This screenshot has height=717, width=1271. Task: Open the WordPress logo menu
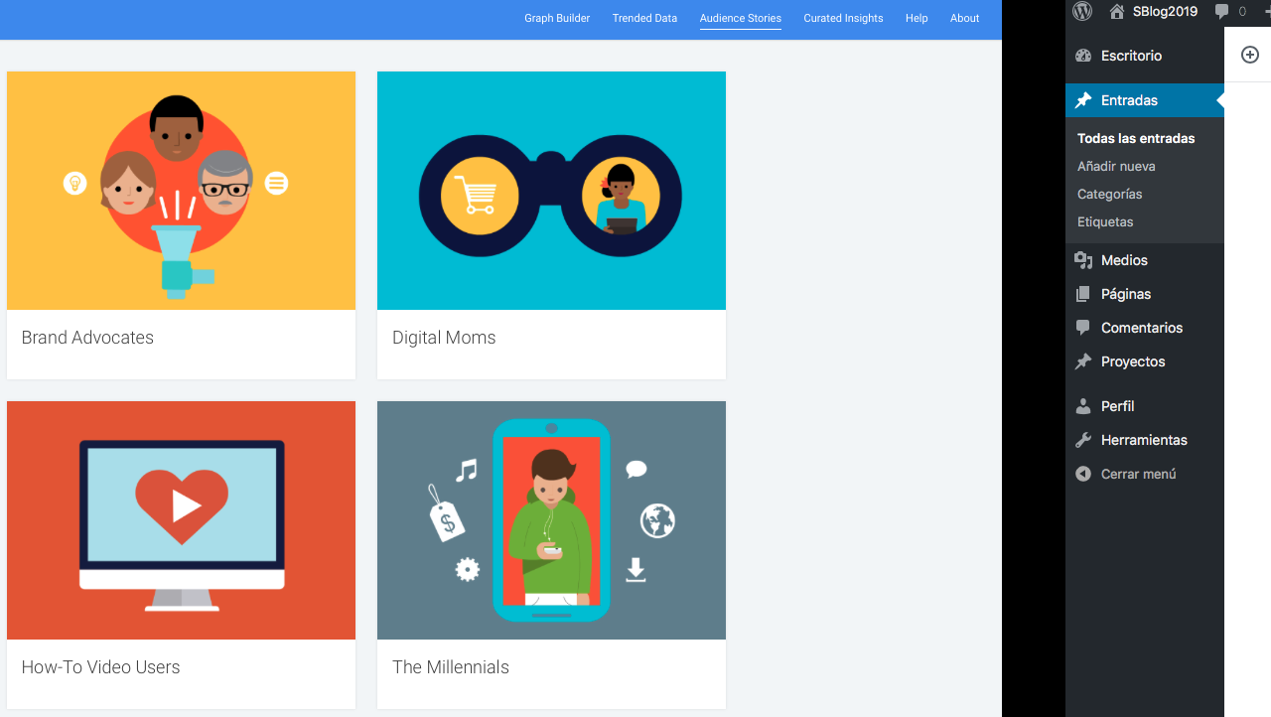1081,11
